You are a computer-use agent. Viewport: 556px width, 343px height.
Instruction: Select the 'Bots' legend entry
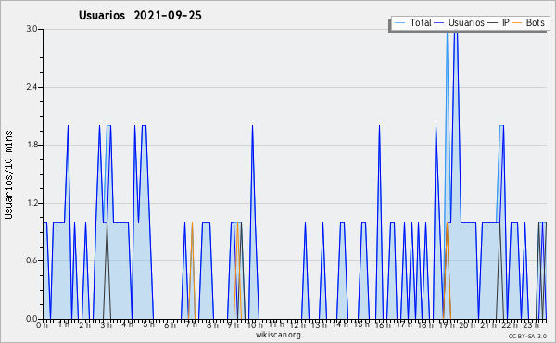(x=528, y=22)
